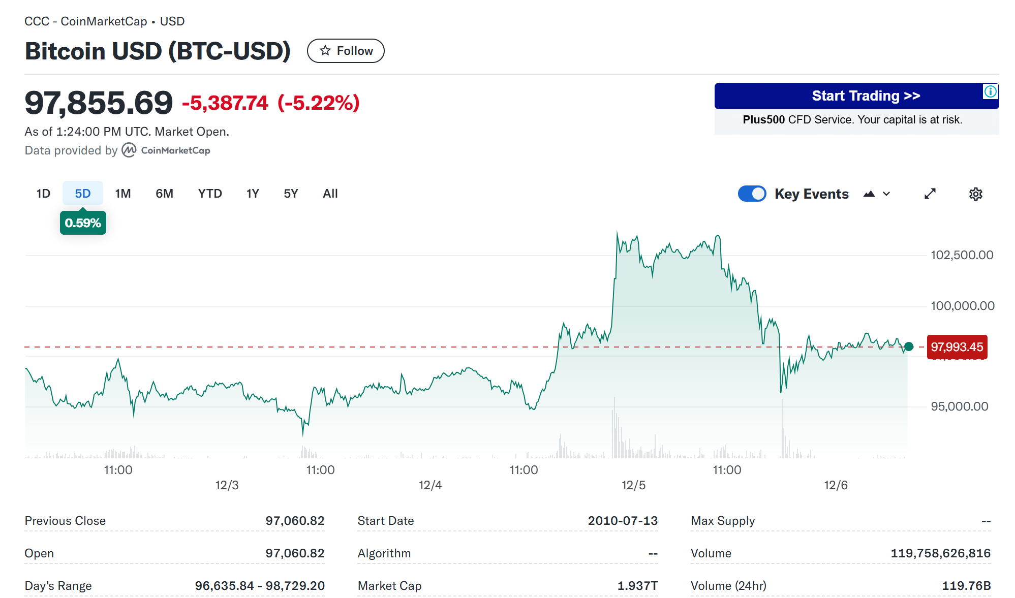The height and width of the screenshot is (598, 1015).
Task: Select the YTD range tab
Action: click(x=210, y=194)
